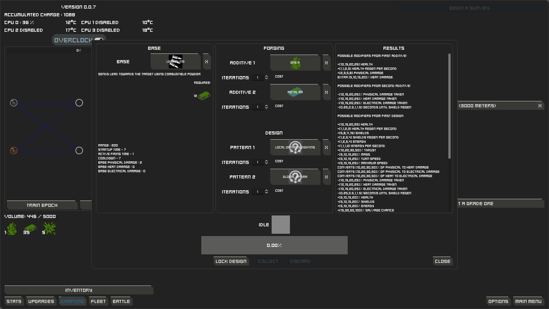Click the green ore inventory icon
The image size is (549, 309).
pos(12,229)
